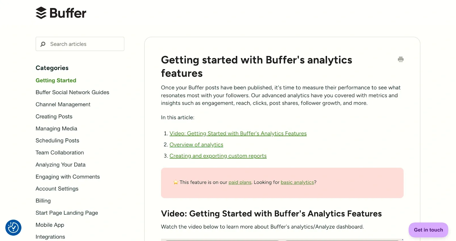
Task: Open the Scheduling Posts category
Action: tap(57, 141)
